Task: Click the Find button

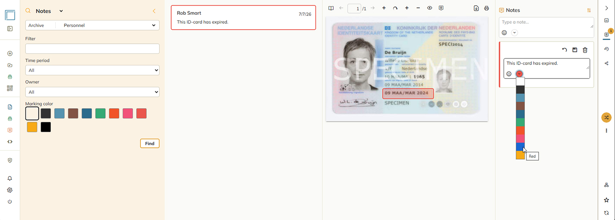Action: (150, 144)
